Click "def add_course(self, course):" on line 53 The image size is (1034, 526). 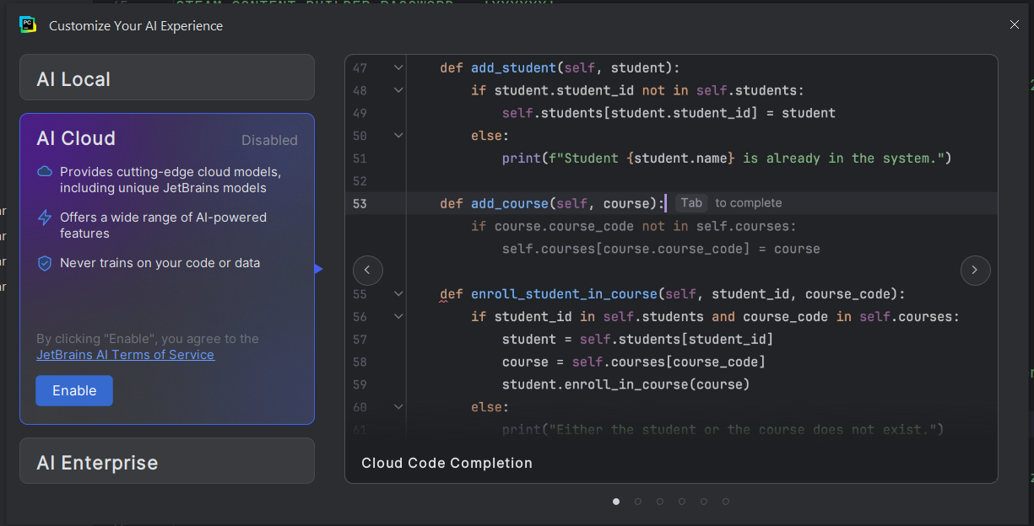tap(552, 203)
